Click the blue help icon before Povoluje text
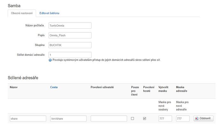Image resolution: width=220 pixels, height=126 pixels. coord(50,60)
